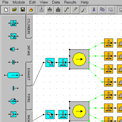The height and width of the screenshot is (122, 122).
Task: Click cyan intake port on upper cylinder
Action: pyautogui.click(x=50, y=62)
